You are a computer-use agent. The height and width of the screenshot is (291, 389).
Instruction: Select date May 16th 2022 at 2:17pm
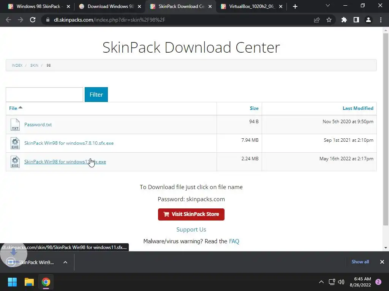(x=346, y=159)
